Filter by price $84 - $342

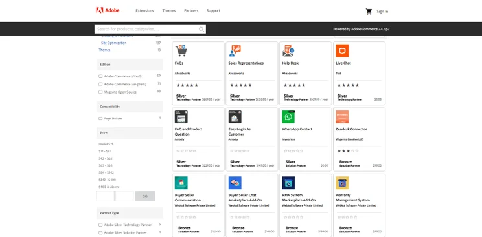(x=106, y=172)
